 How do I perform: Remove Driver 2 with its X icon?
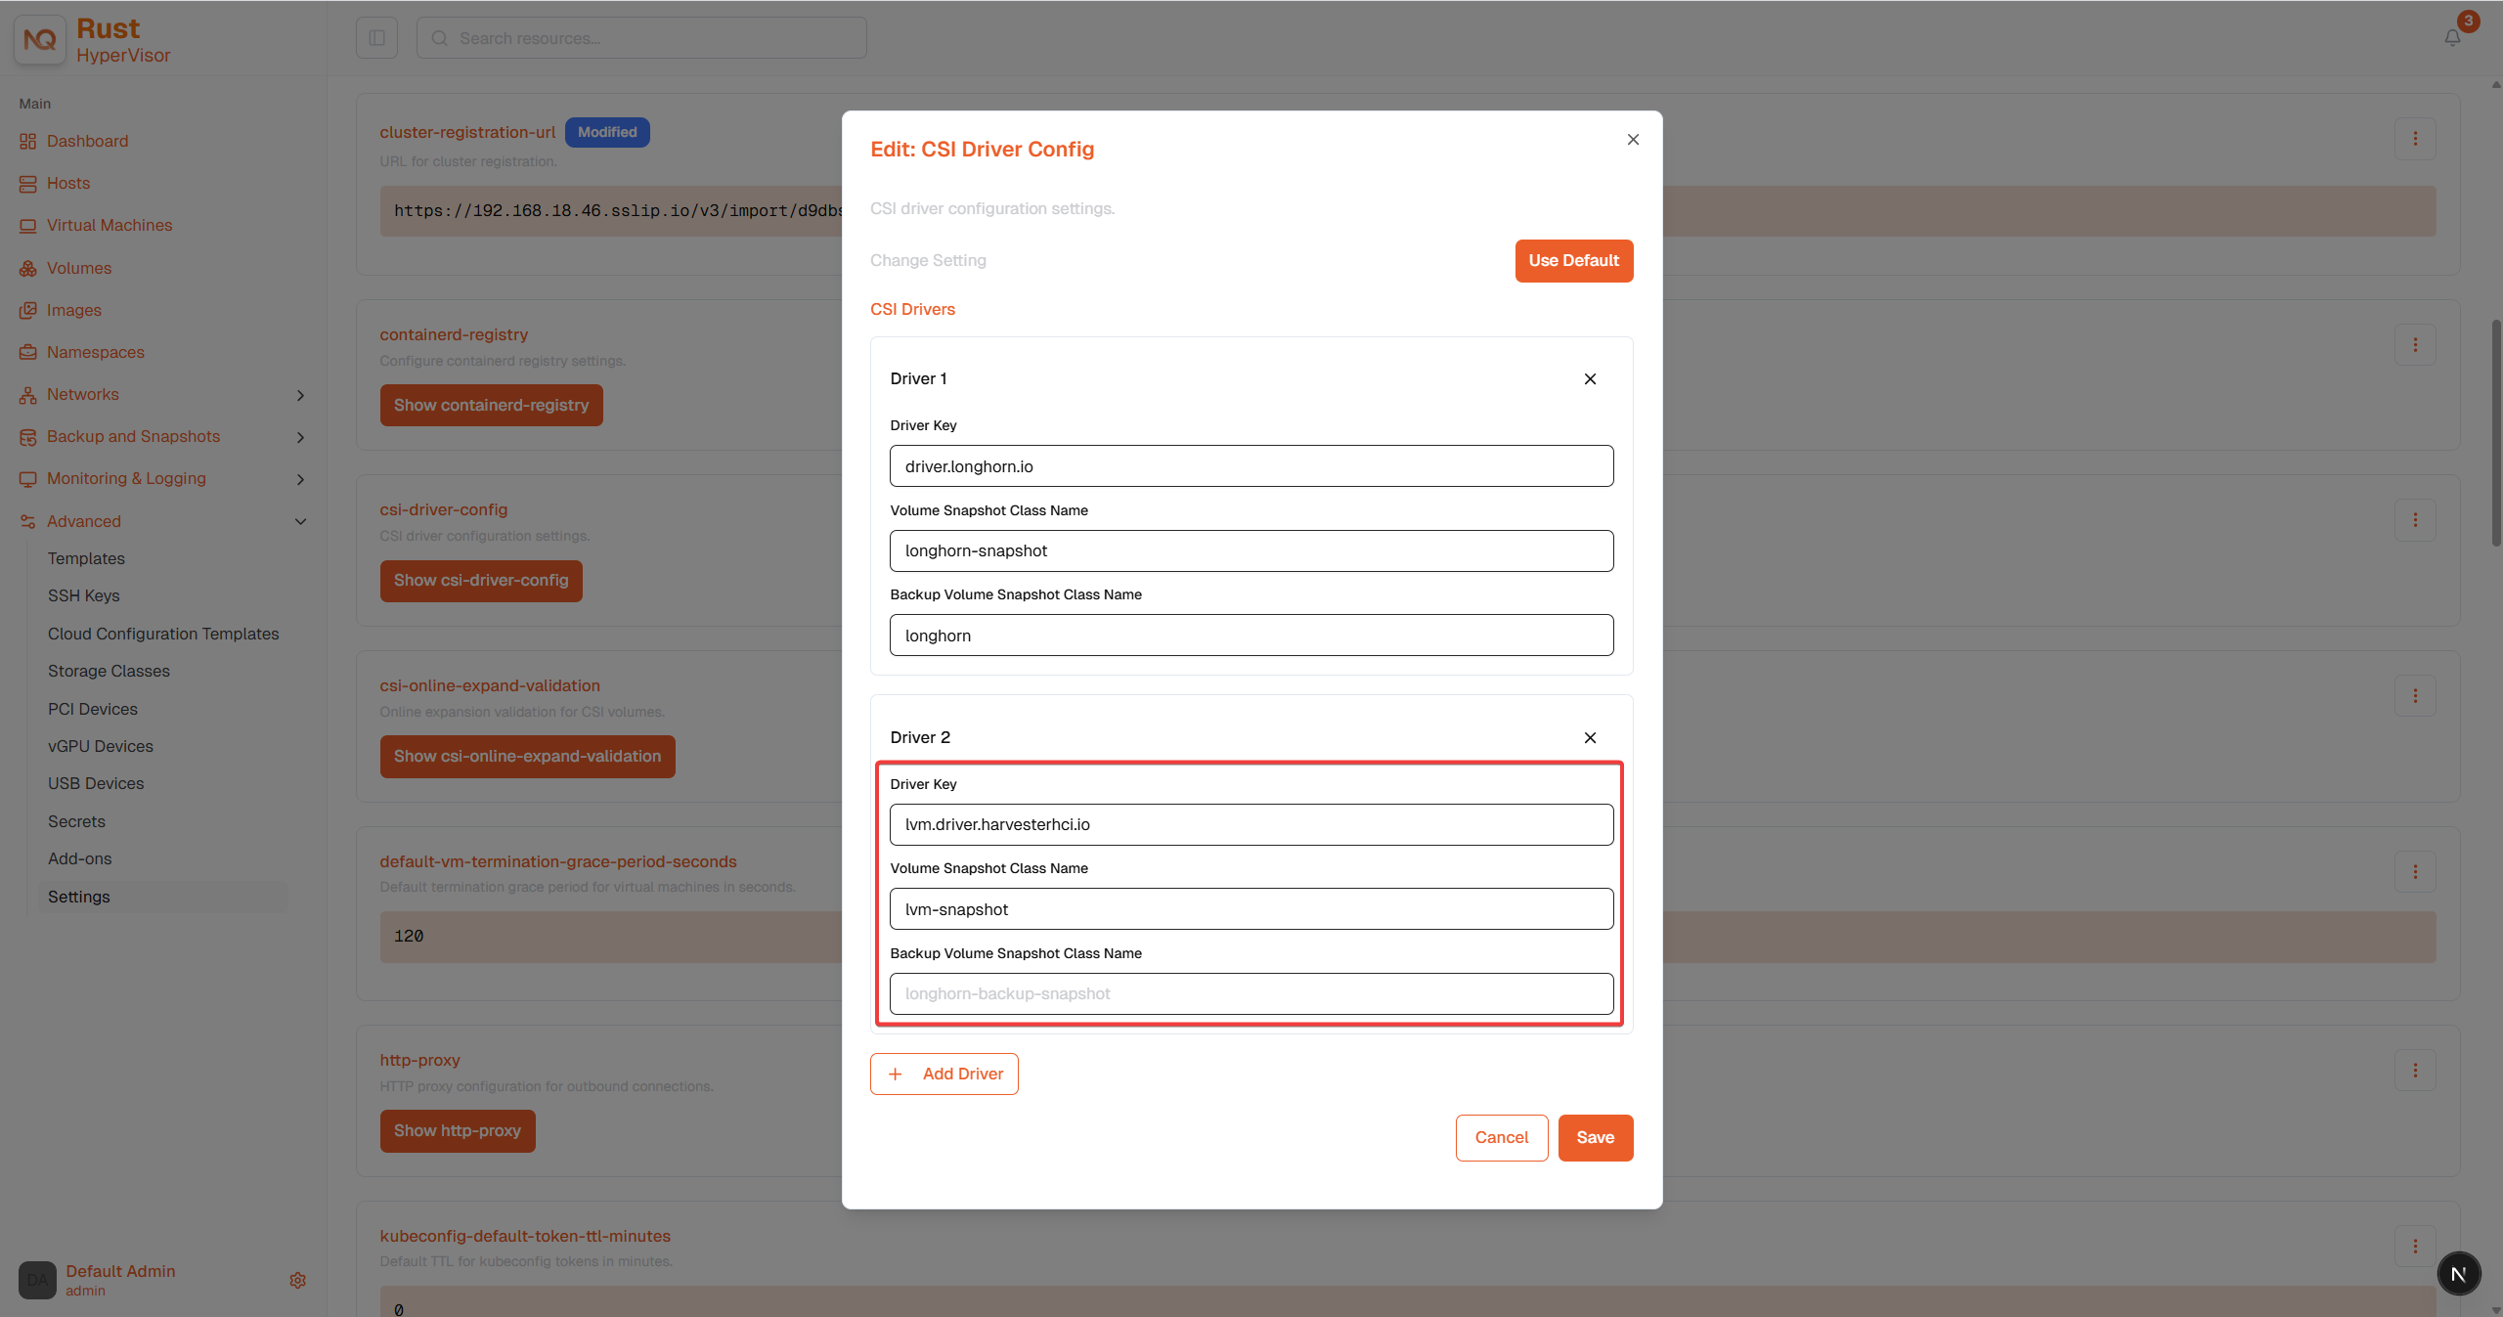tap(1590, 738)
